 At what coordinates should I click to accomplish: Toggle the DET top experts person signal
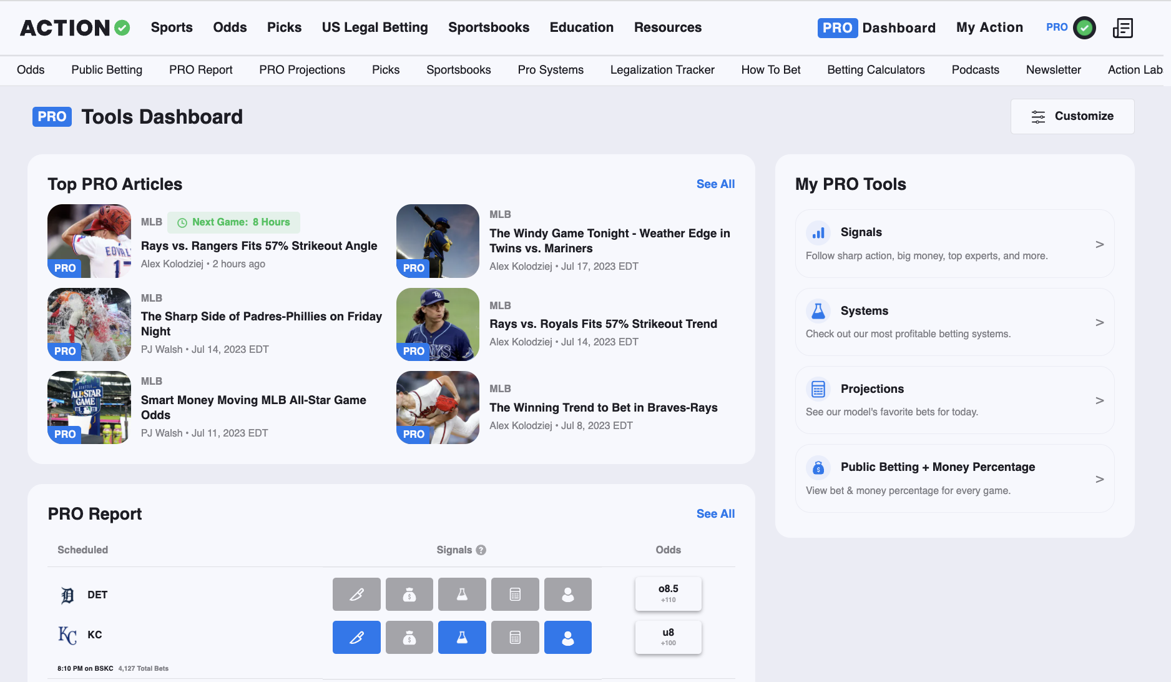pos(568,594)
